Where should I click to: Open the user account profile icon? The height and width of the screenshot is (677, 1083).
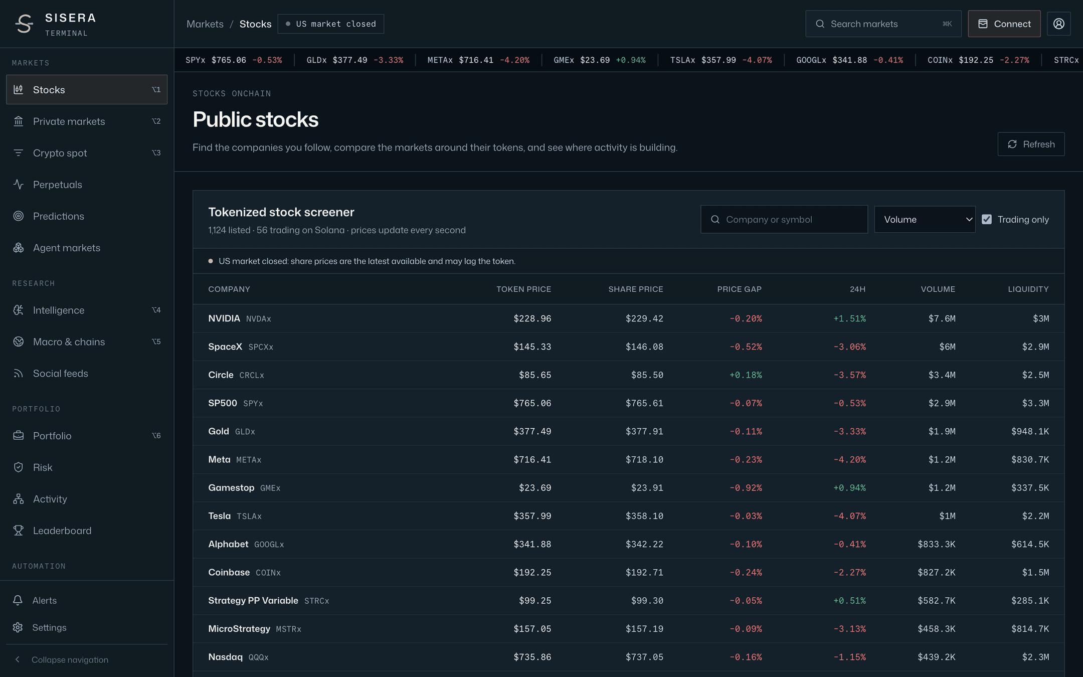pyautogui.click(x=1058, y=24)
